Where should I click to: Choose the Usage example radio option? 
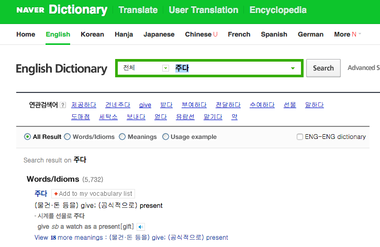click(165, 137)
